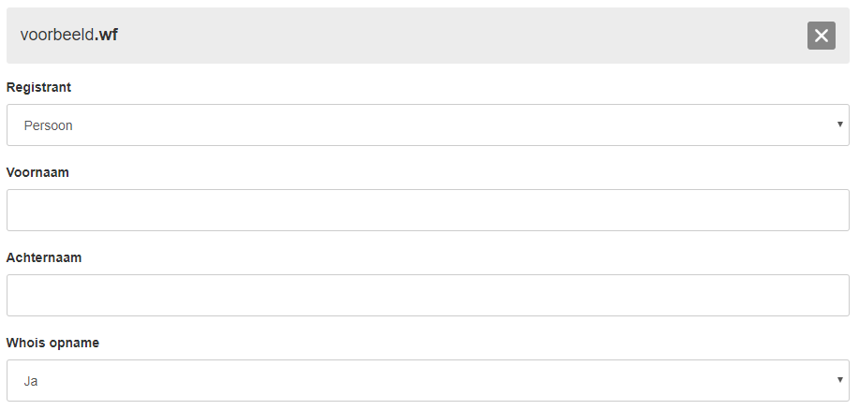Click the bold .wf extension text

(106, 35)
